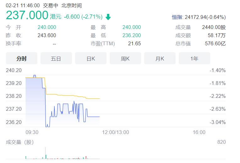Click the 成交额 value 58.17万
The image size is (240, 163).
(217, 36)
